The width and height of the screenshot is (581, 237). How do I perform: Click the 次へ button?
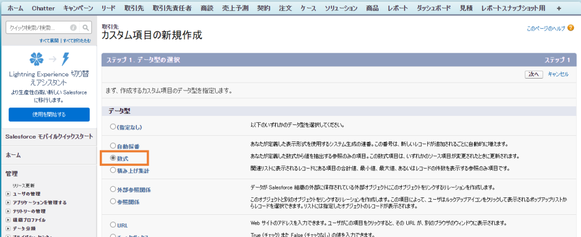tap(534, 74)
